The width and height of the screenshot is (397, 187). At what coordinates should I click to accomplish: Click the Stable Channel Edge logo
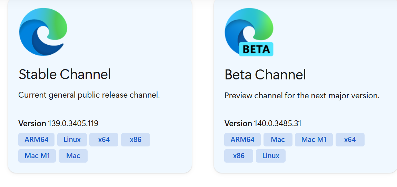pos(43,32)
